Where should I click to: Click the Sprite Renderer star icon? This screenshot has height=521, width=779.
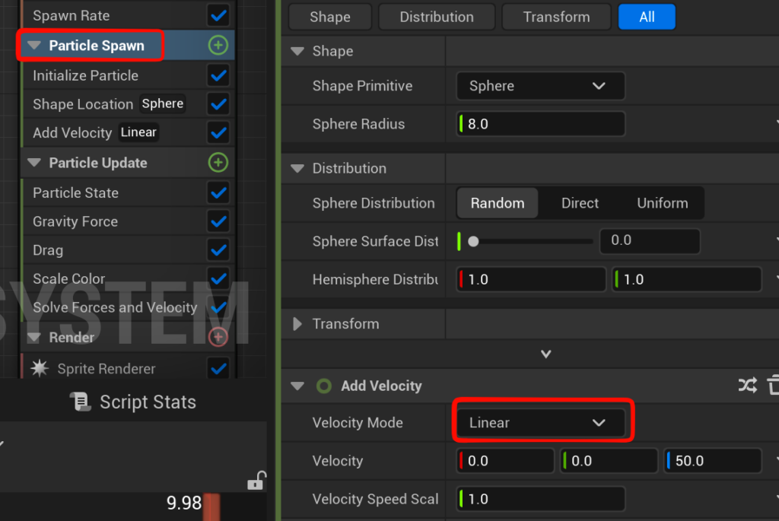[40, 369]
